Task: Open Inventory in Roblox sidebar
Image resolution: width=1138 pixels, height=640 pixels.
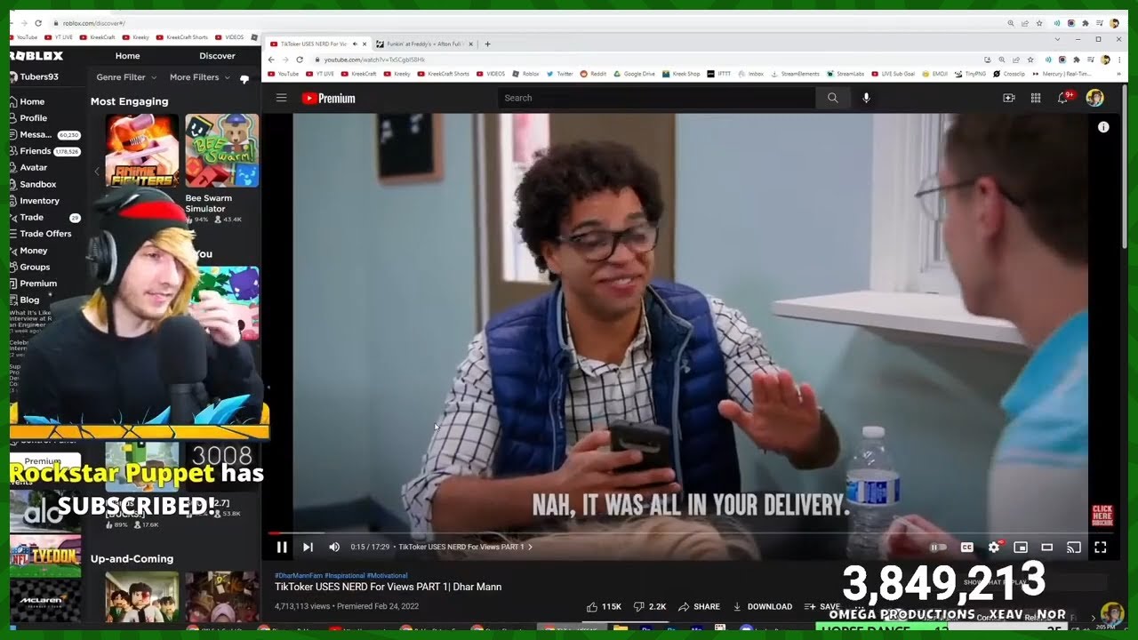Action: 35,201
